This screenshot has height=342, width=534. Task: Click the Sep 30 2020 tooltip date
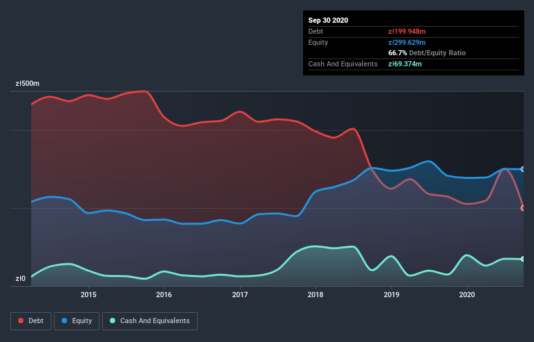point(328,20)
